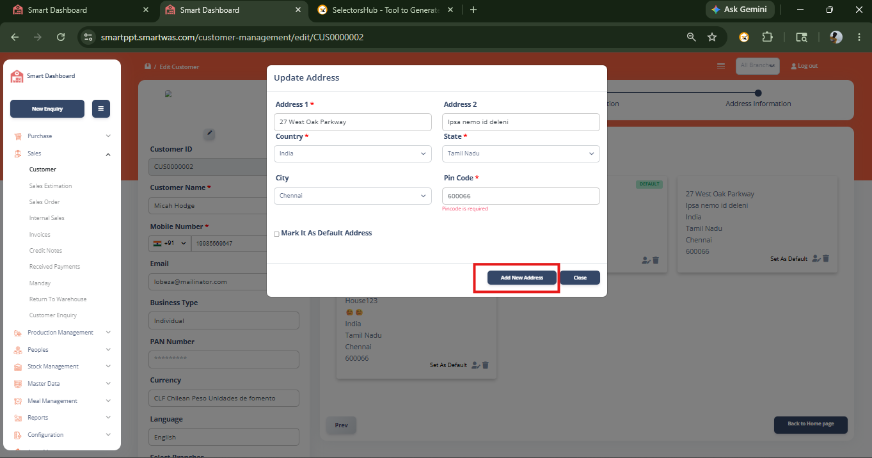Click Set As Default on House123 card
The height and width of the screenshot is (458, 872).
[x=448, y=365]
